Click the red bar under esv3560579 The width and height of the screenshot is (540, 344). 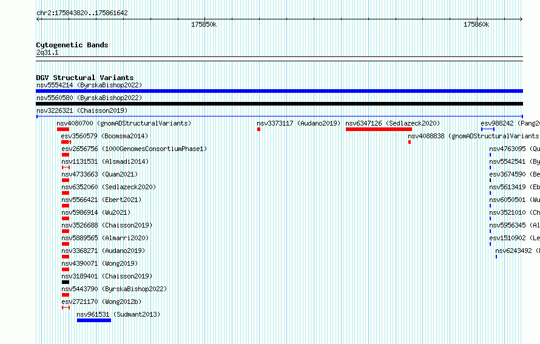66,142
